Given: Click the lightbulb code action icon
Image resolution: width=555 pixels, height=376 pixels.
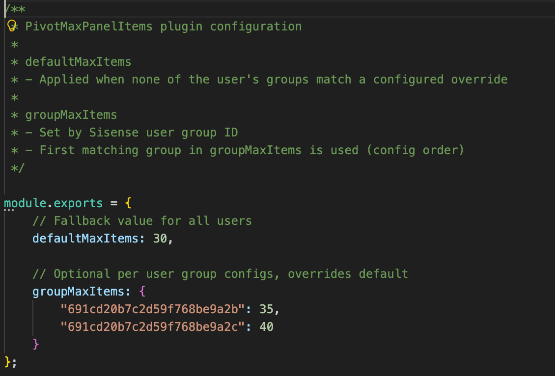Looking at the screenshot, I should pos(12,27).
